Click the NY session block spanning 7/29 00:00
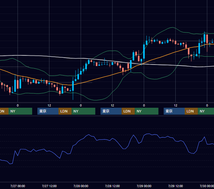214x189 pixels. click(147, 111)
